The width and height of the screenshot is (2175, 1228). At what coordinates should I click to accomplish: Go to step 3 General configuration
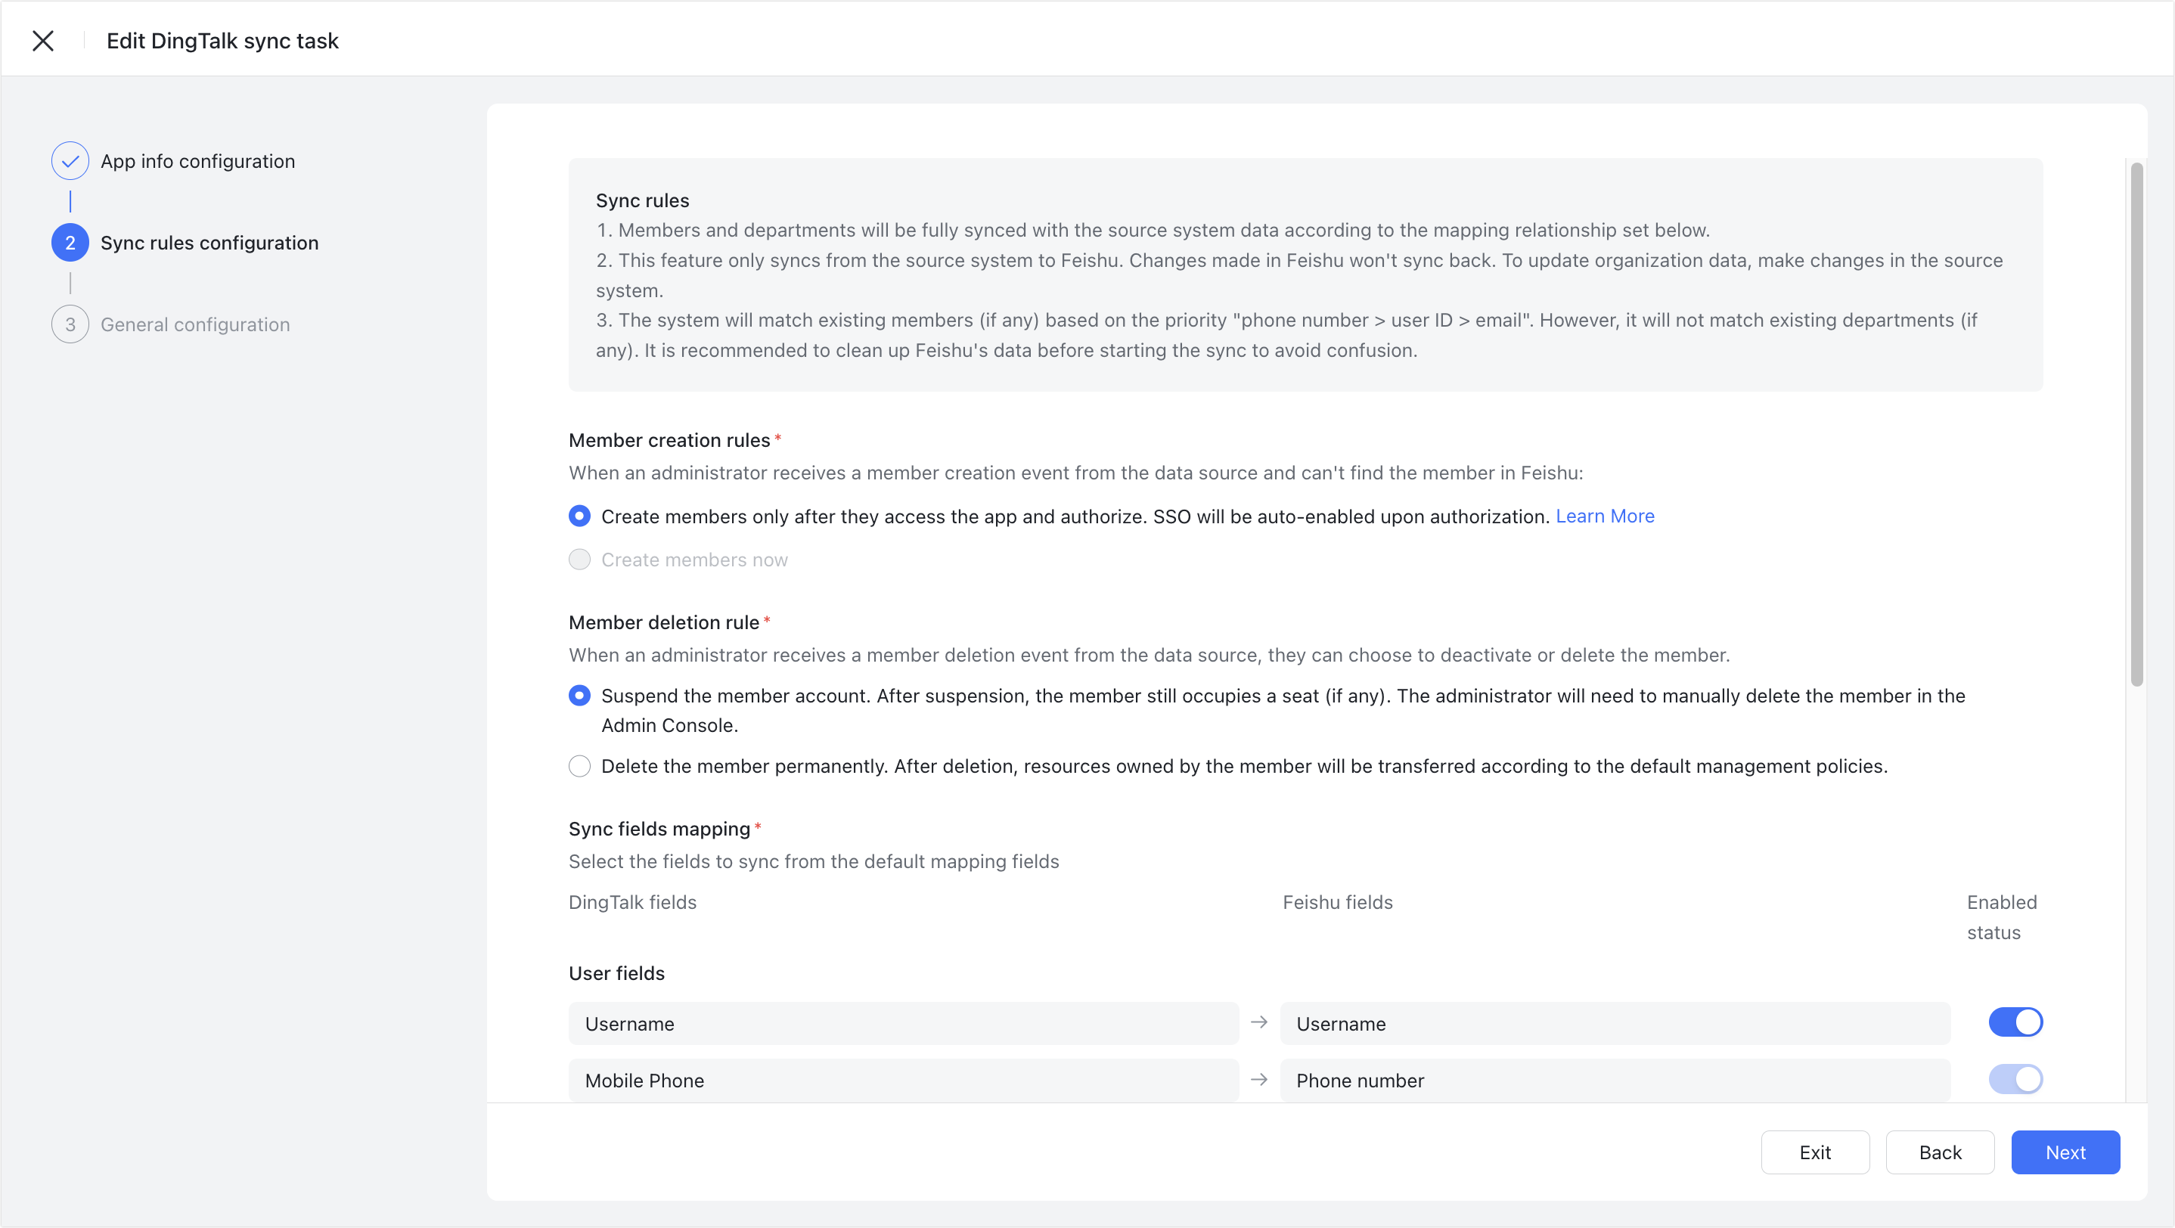pyautogui.click(x=70, y=324)
